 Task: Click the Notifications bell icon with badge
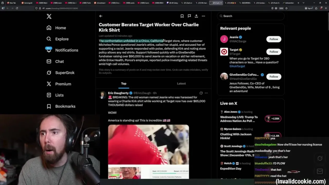tap(49, 50)
